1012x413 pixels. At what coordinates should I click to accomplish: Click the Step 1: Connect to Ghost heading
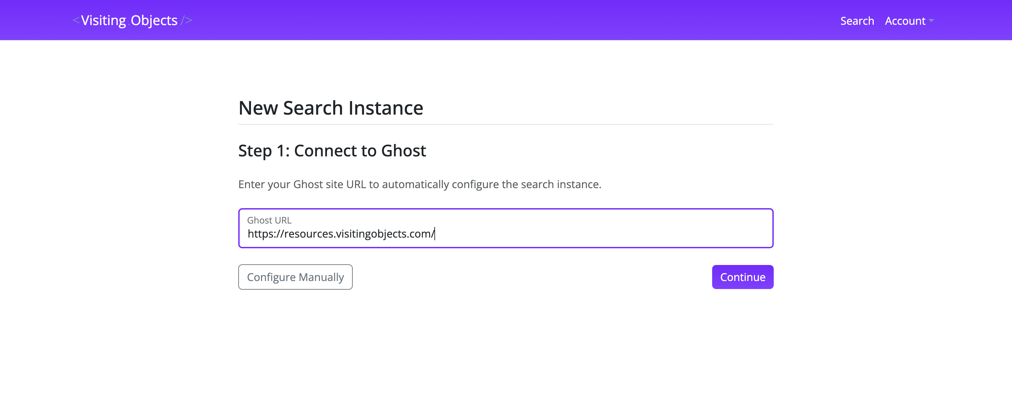click(x=332, y=150)
